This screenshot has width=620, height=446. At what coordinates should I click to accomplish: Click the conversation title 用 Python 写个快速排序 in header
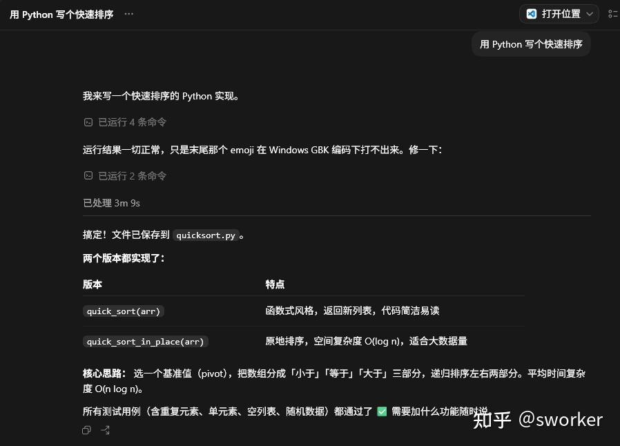tap(61, 14)
